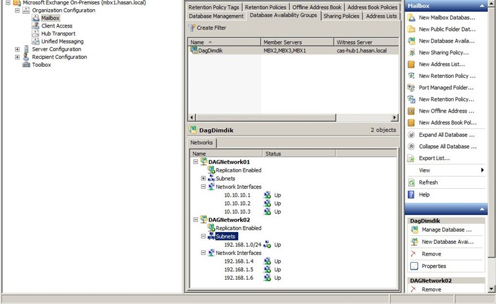The width and height of the screenshot is (496, 304).
Task: Click the DAGNetwork01 network icon
Action: 203,161
